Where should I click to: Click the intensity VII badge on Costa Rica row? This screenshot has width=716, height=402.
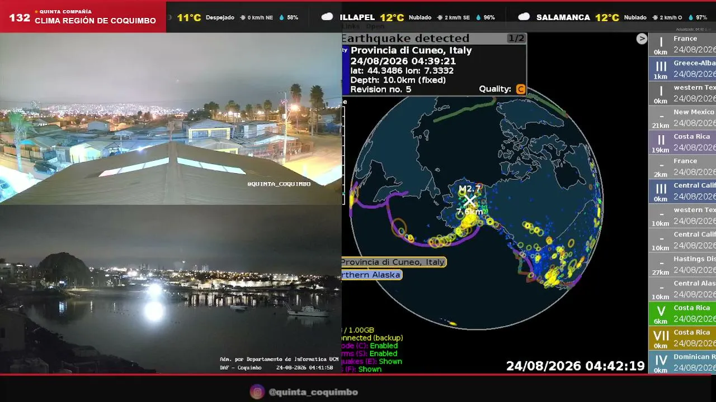click(x=661, y=339)
